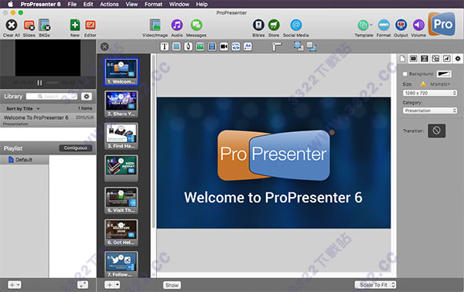464x292 pixels.
Task: Open the Messages toolbar icon
Action: [x=196, y=25]
